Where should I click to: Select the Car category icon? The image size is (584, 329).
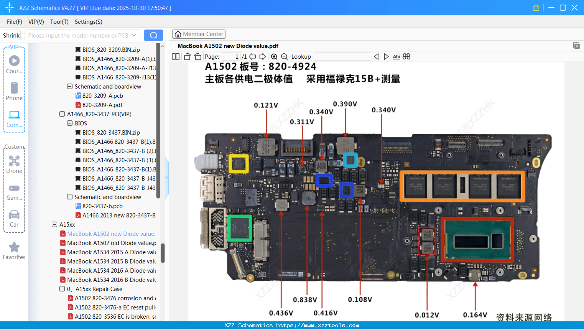(x=14, y=219)
